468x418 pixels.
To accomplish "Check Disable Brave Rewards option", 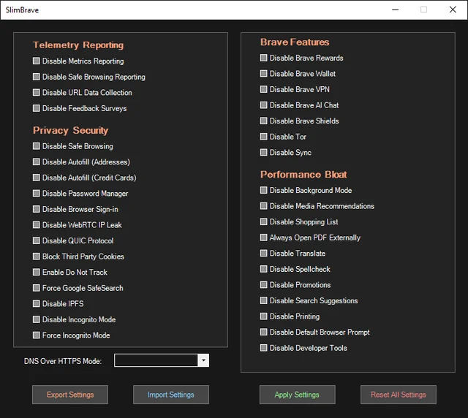I will (263, 58).
